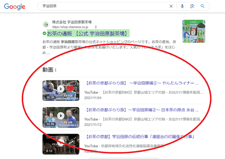Open Google Lens image search icon
This screenshot has width=225, height=159.
click(x=192, y=6)
